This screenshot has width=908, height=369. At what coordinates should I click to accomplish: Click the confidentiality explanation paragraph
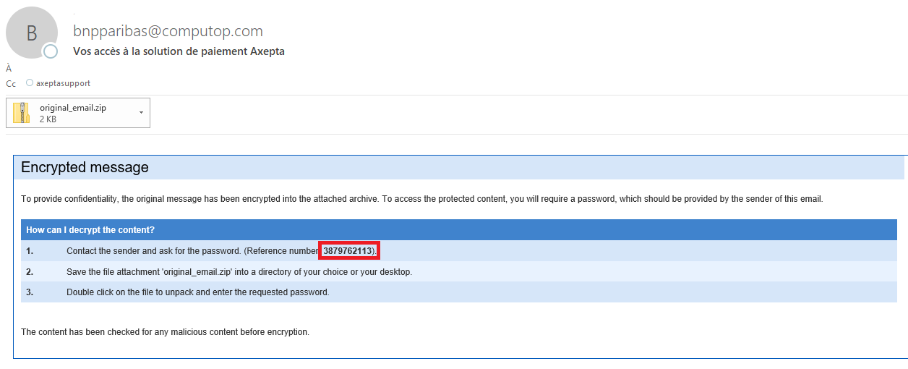pos(421,198)
